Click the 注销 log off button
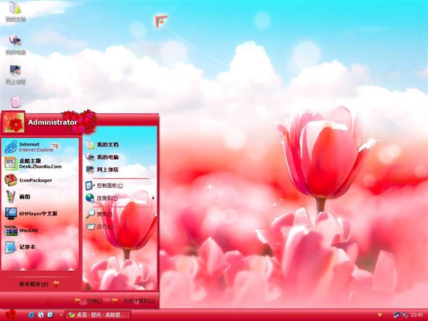428x321 pixels. (88, 301)
